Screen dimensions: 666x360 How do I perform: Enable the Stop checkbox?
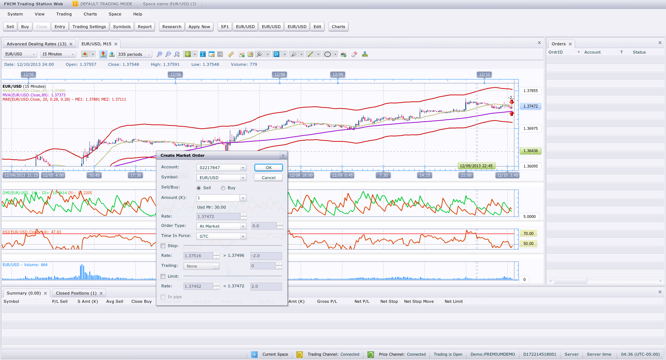click(163, 246)
